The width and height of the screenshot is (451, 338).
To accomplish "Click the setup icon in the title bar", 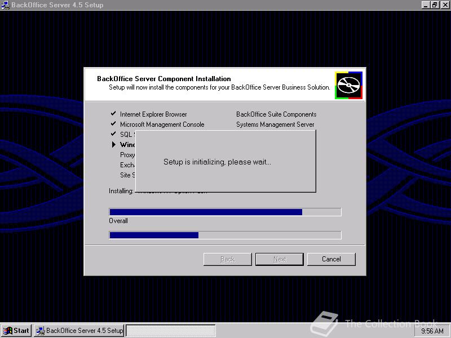I will tap(5, 5).
